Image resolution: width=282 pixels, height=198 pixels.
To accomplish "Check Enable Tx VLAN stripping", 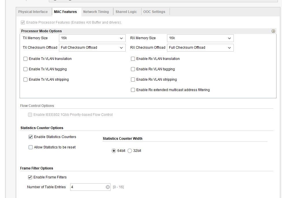I will pyautogui.click(x=26, y=80).
